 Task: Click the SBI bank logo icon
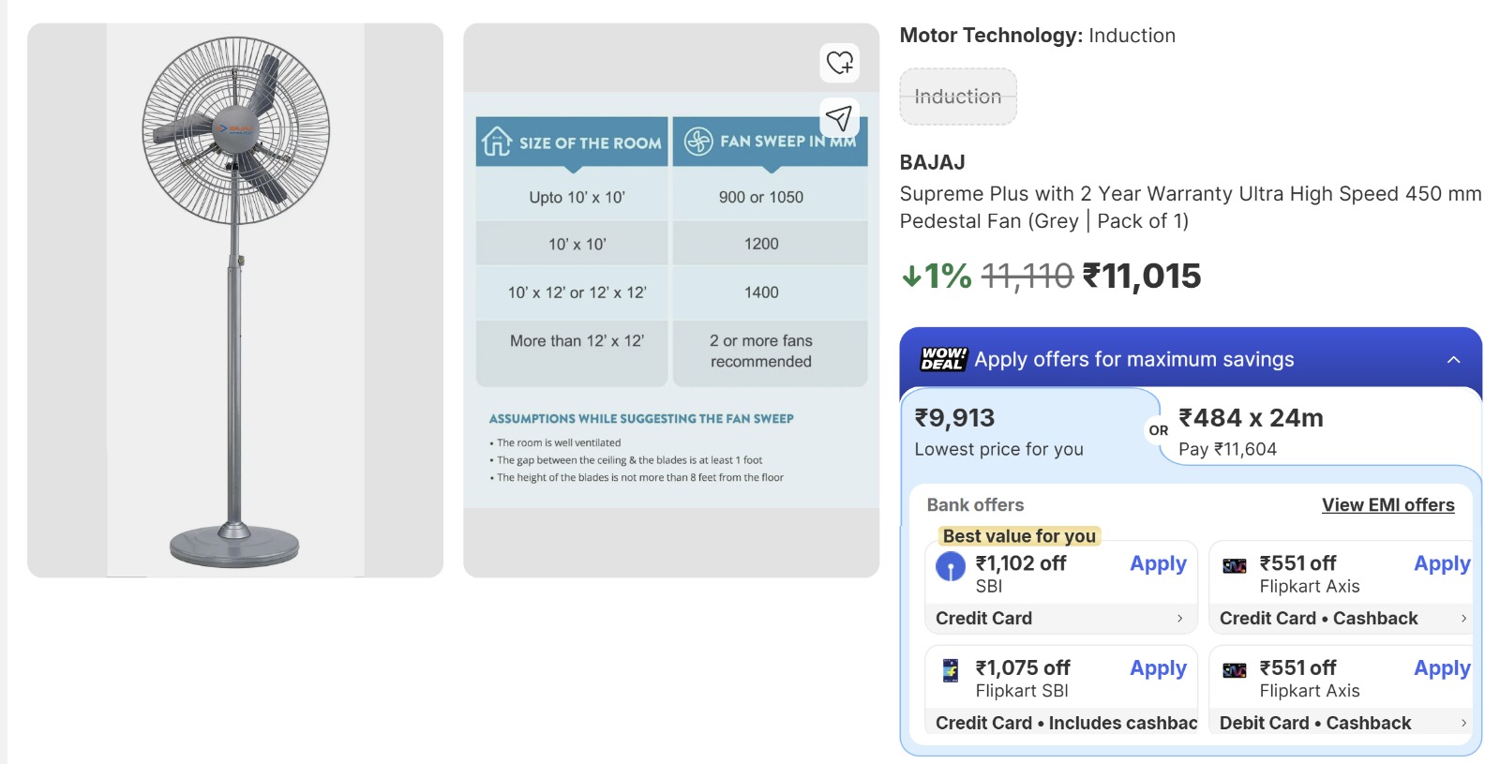pos(951,566)
